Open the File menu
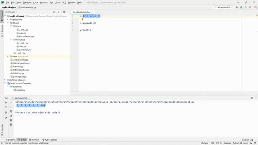 coord(7,2)
